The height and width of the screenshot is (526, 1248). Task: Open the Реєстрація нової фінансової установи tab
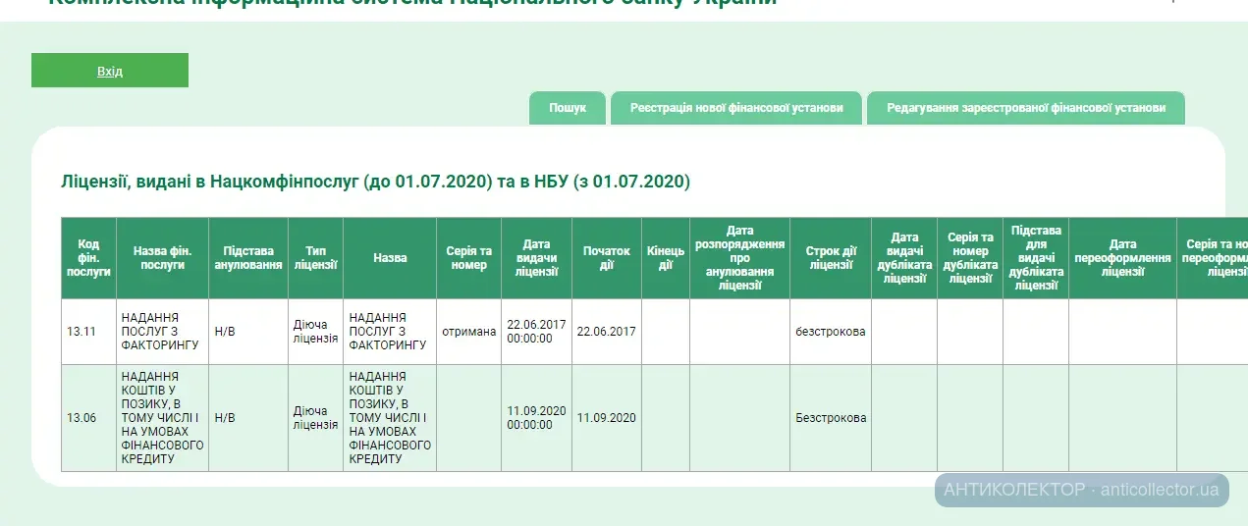coord(736,108)
